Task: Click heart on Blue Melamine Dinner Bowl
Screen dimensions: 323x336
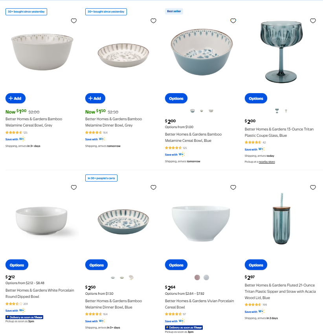Action: (x=153, y=187)
